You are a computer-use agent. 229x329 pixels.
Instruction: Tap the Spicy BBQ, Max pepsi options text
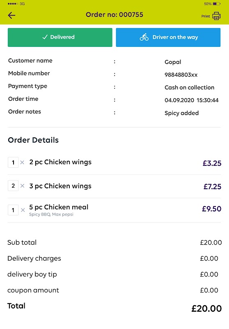pyautogui.click(x=51, y=214)
